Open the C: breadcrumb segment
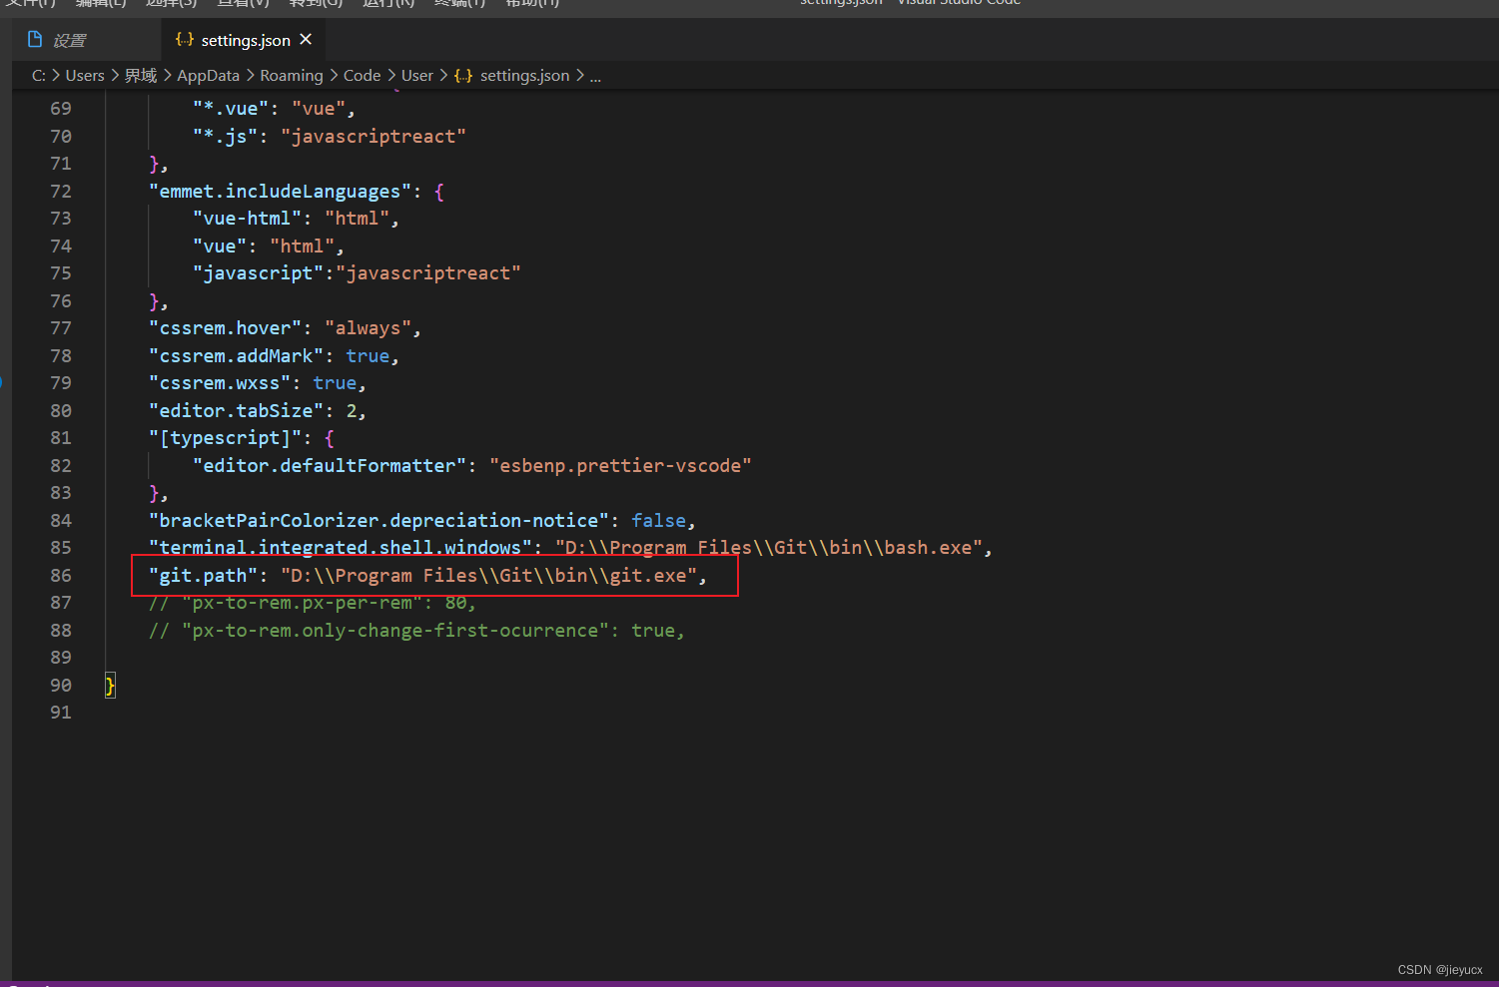The height and width of the screenshot is (987, 1499). click(39, 75)
